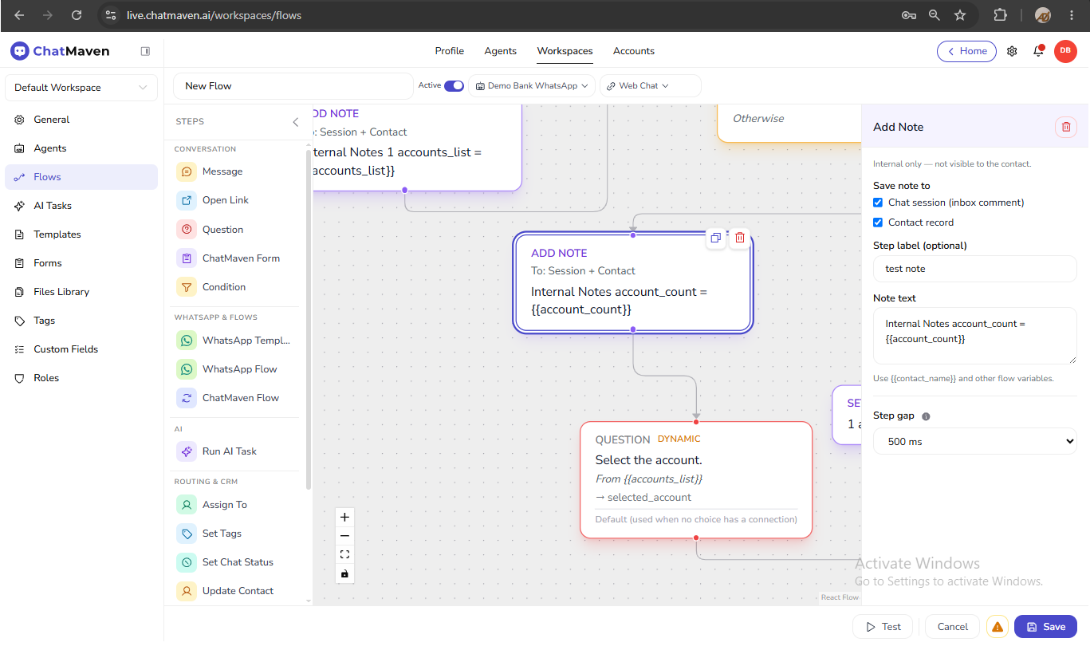Open the Step gap 500 ms dropdown
Image resolution: width=1090 pixels, height=650 pixels.
[975, 441]
